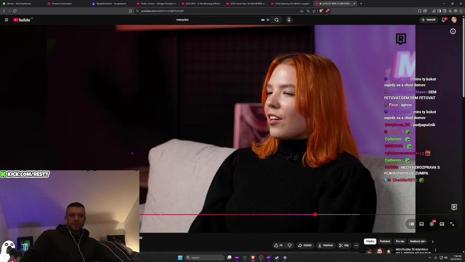Select the Nedávno nahrané filter chip
465x262 pixels.
tap(418, 241)
